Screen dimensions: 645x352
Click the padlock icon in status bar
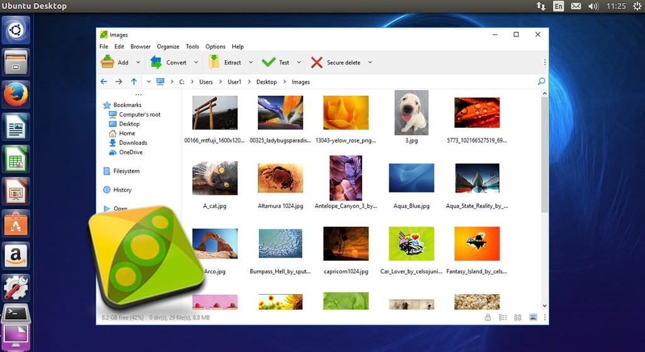(488, 317)
